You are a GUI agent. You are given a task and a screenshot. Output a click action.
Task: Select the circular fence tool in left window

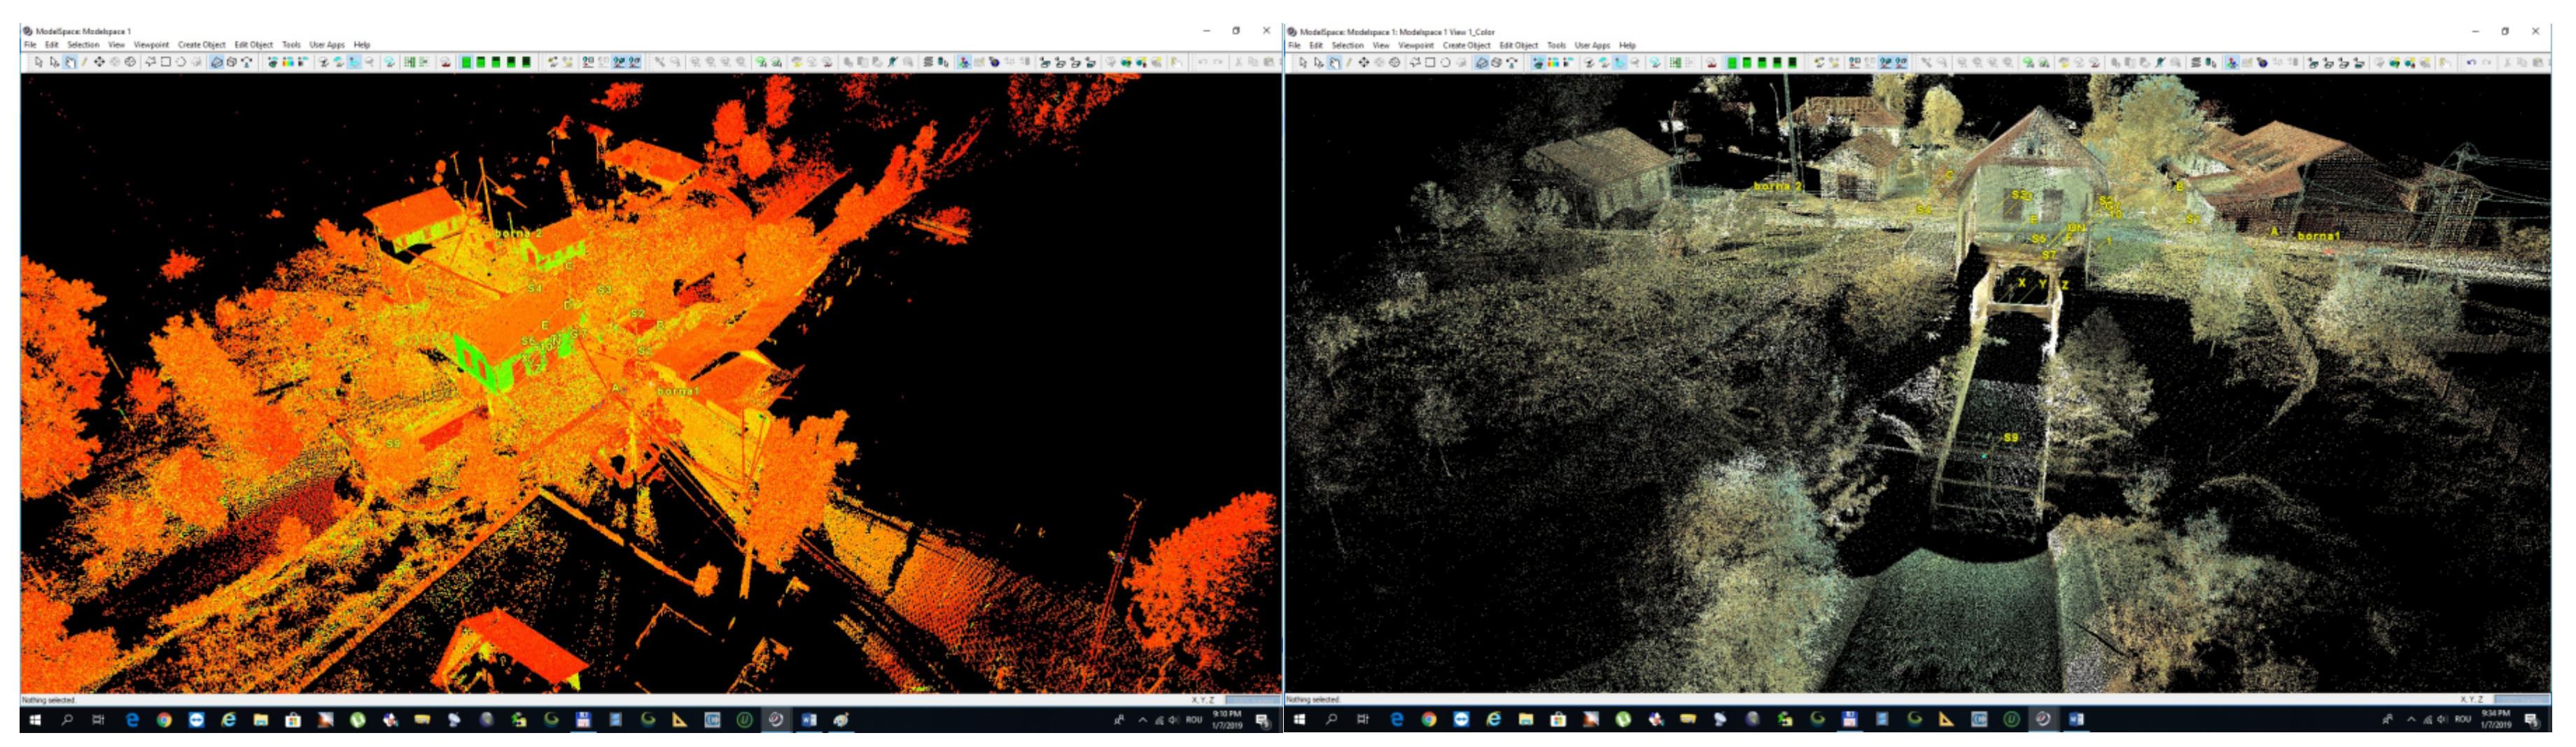(181, 62)
